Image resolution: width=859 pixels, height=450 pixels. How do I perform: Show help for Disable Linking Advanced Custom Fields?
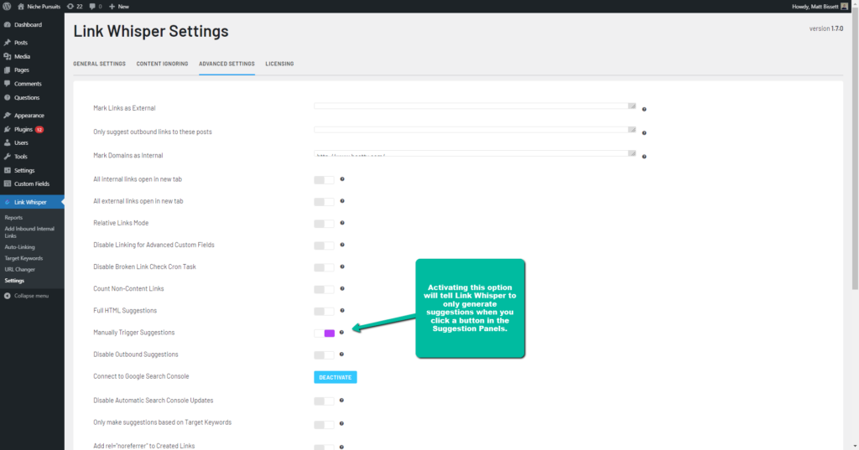coord(342,245)
